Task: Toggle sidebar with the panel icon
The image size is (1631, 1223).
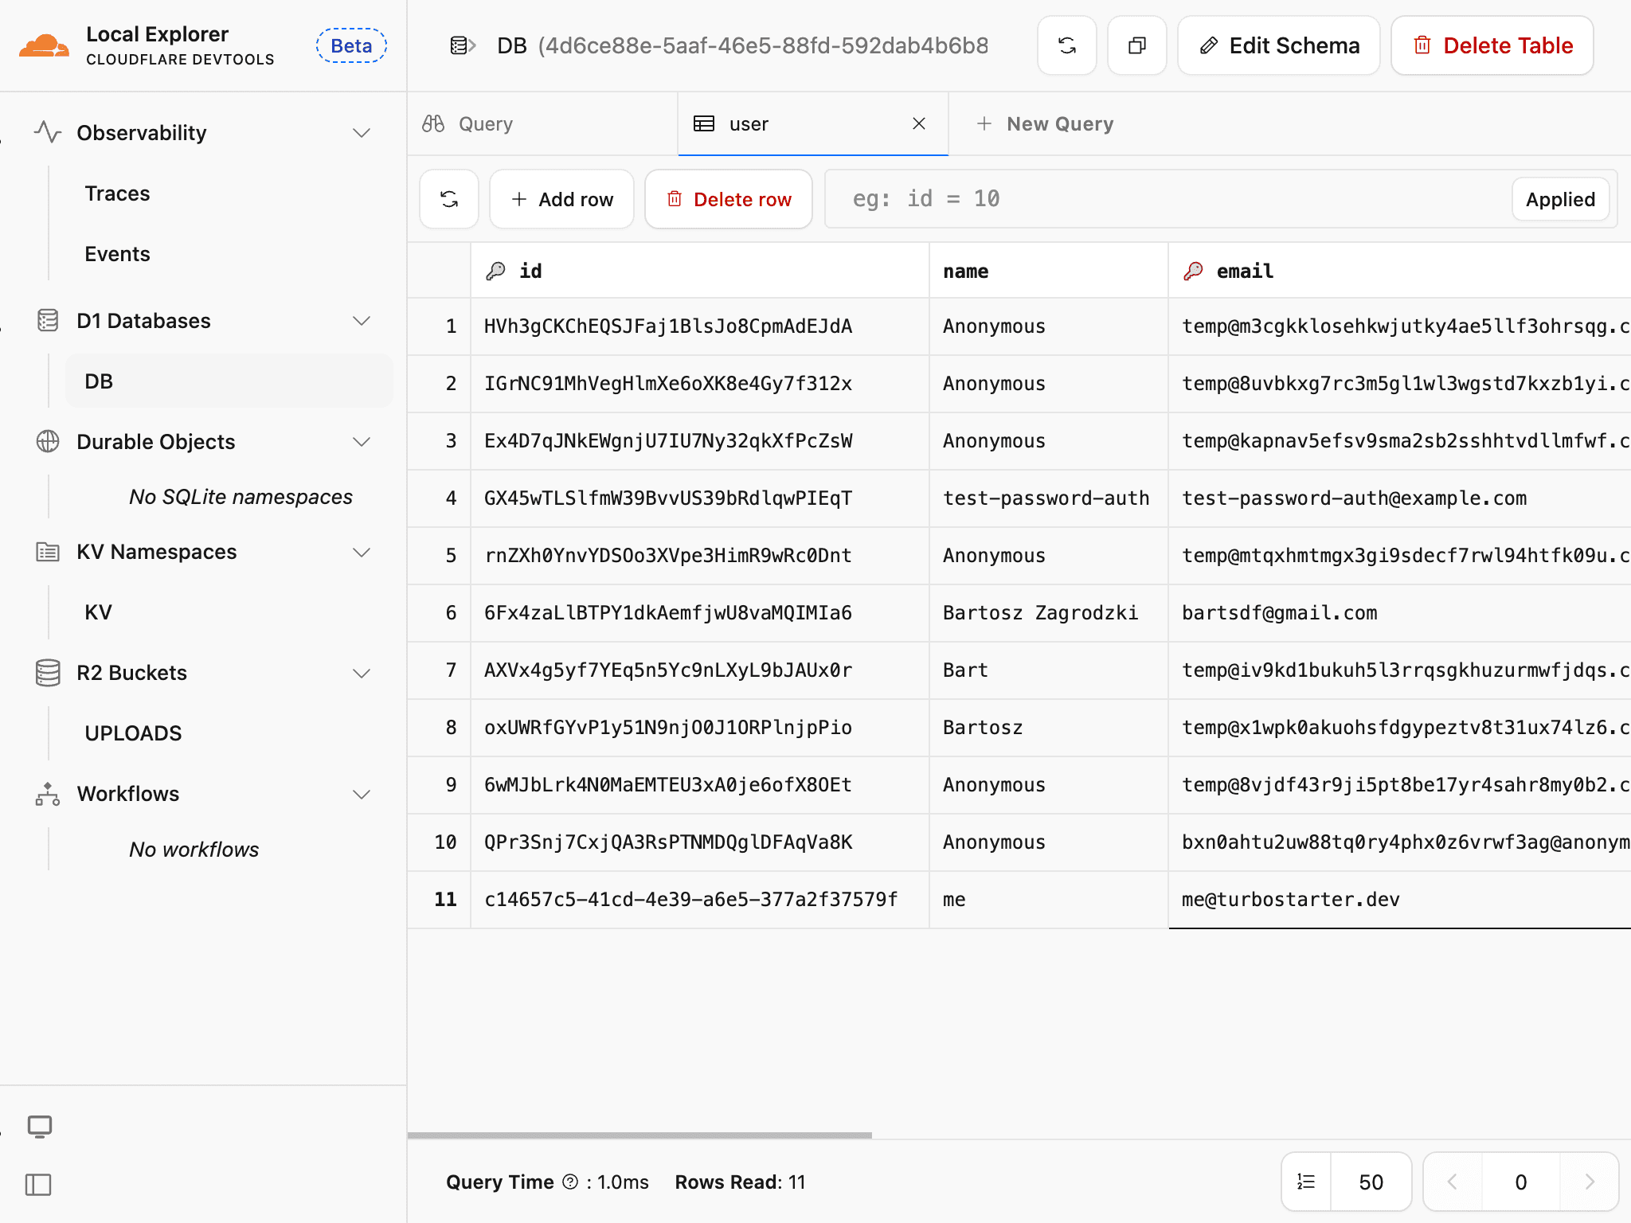Action: (x=38, y=1184)
